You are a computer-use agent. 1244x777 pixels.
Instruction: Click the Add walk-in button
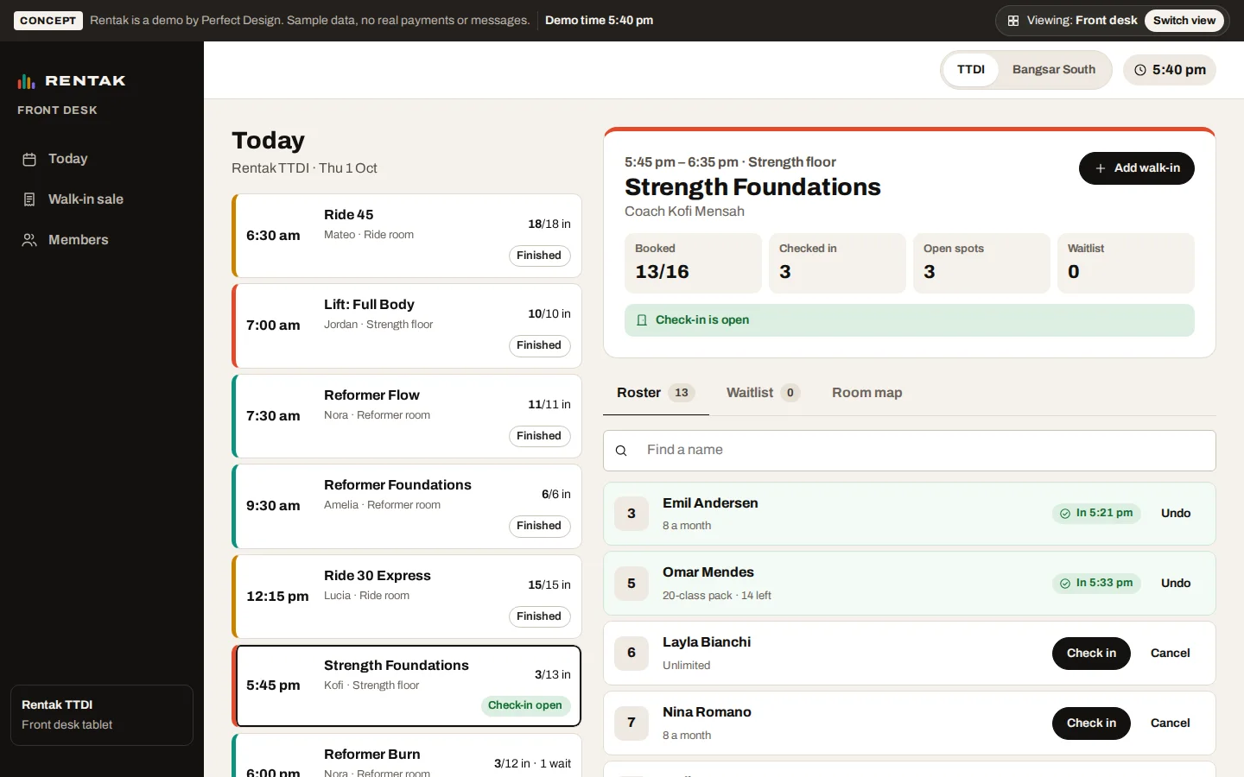1137,168
